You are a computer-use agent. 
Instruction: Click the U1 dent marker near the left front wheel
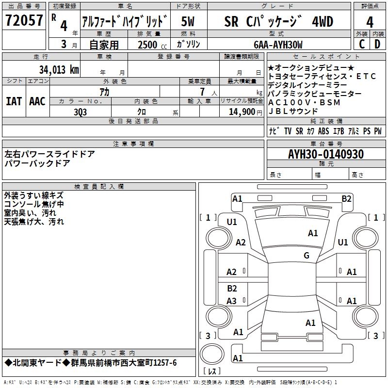tap(232, 222)
